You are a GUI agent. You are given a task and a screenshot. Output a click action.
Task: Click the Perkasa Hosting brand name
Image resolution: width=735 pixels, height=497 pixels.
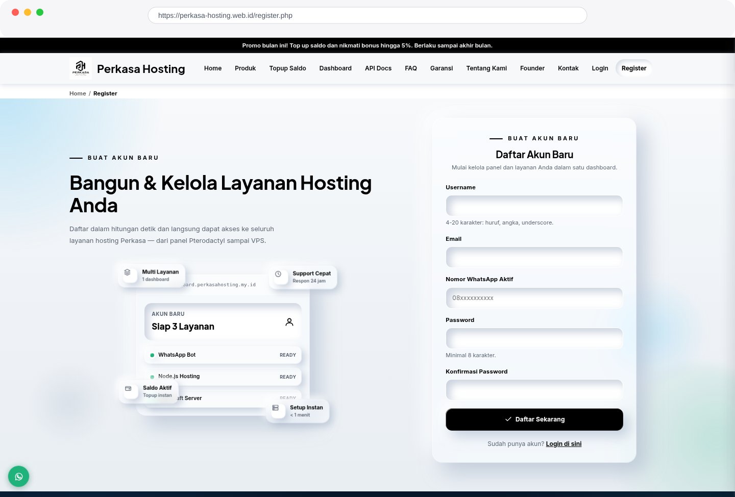point(141,69)
